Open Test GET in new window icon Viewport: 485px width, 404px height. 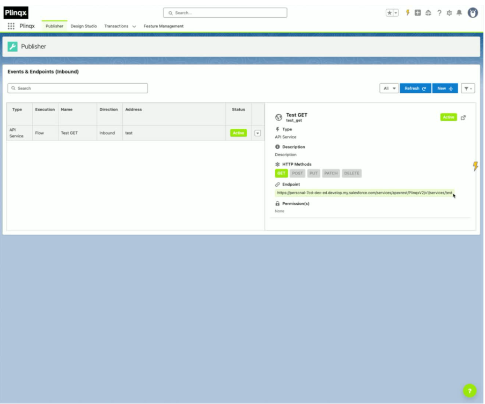click(463, 117)
